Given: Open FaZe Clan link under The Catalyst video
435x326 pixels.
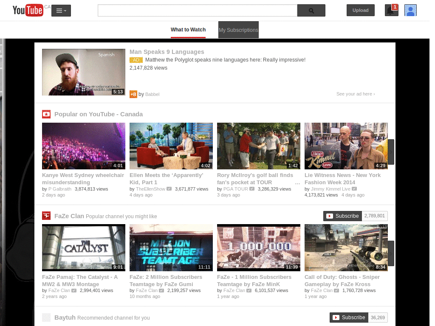Looking at the screenshot, I should 59,290.
